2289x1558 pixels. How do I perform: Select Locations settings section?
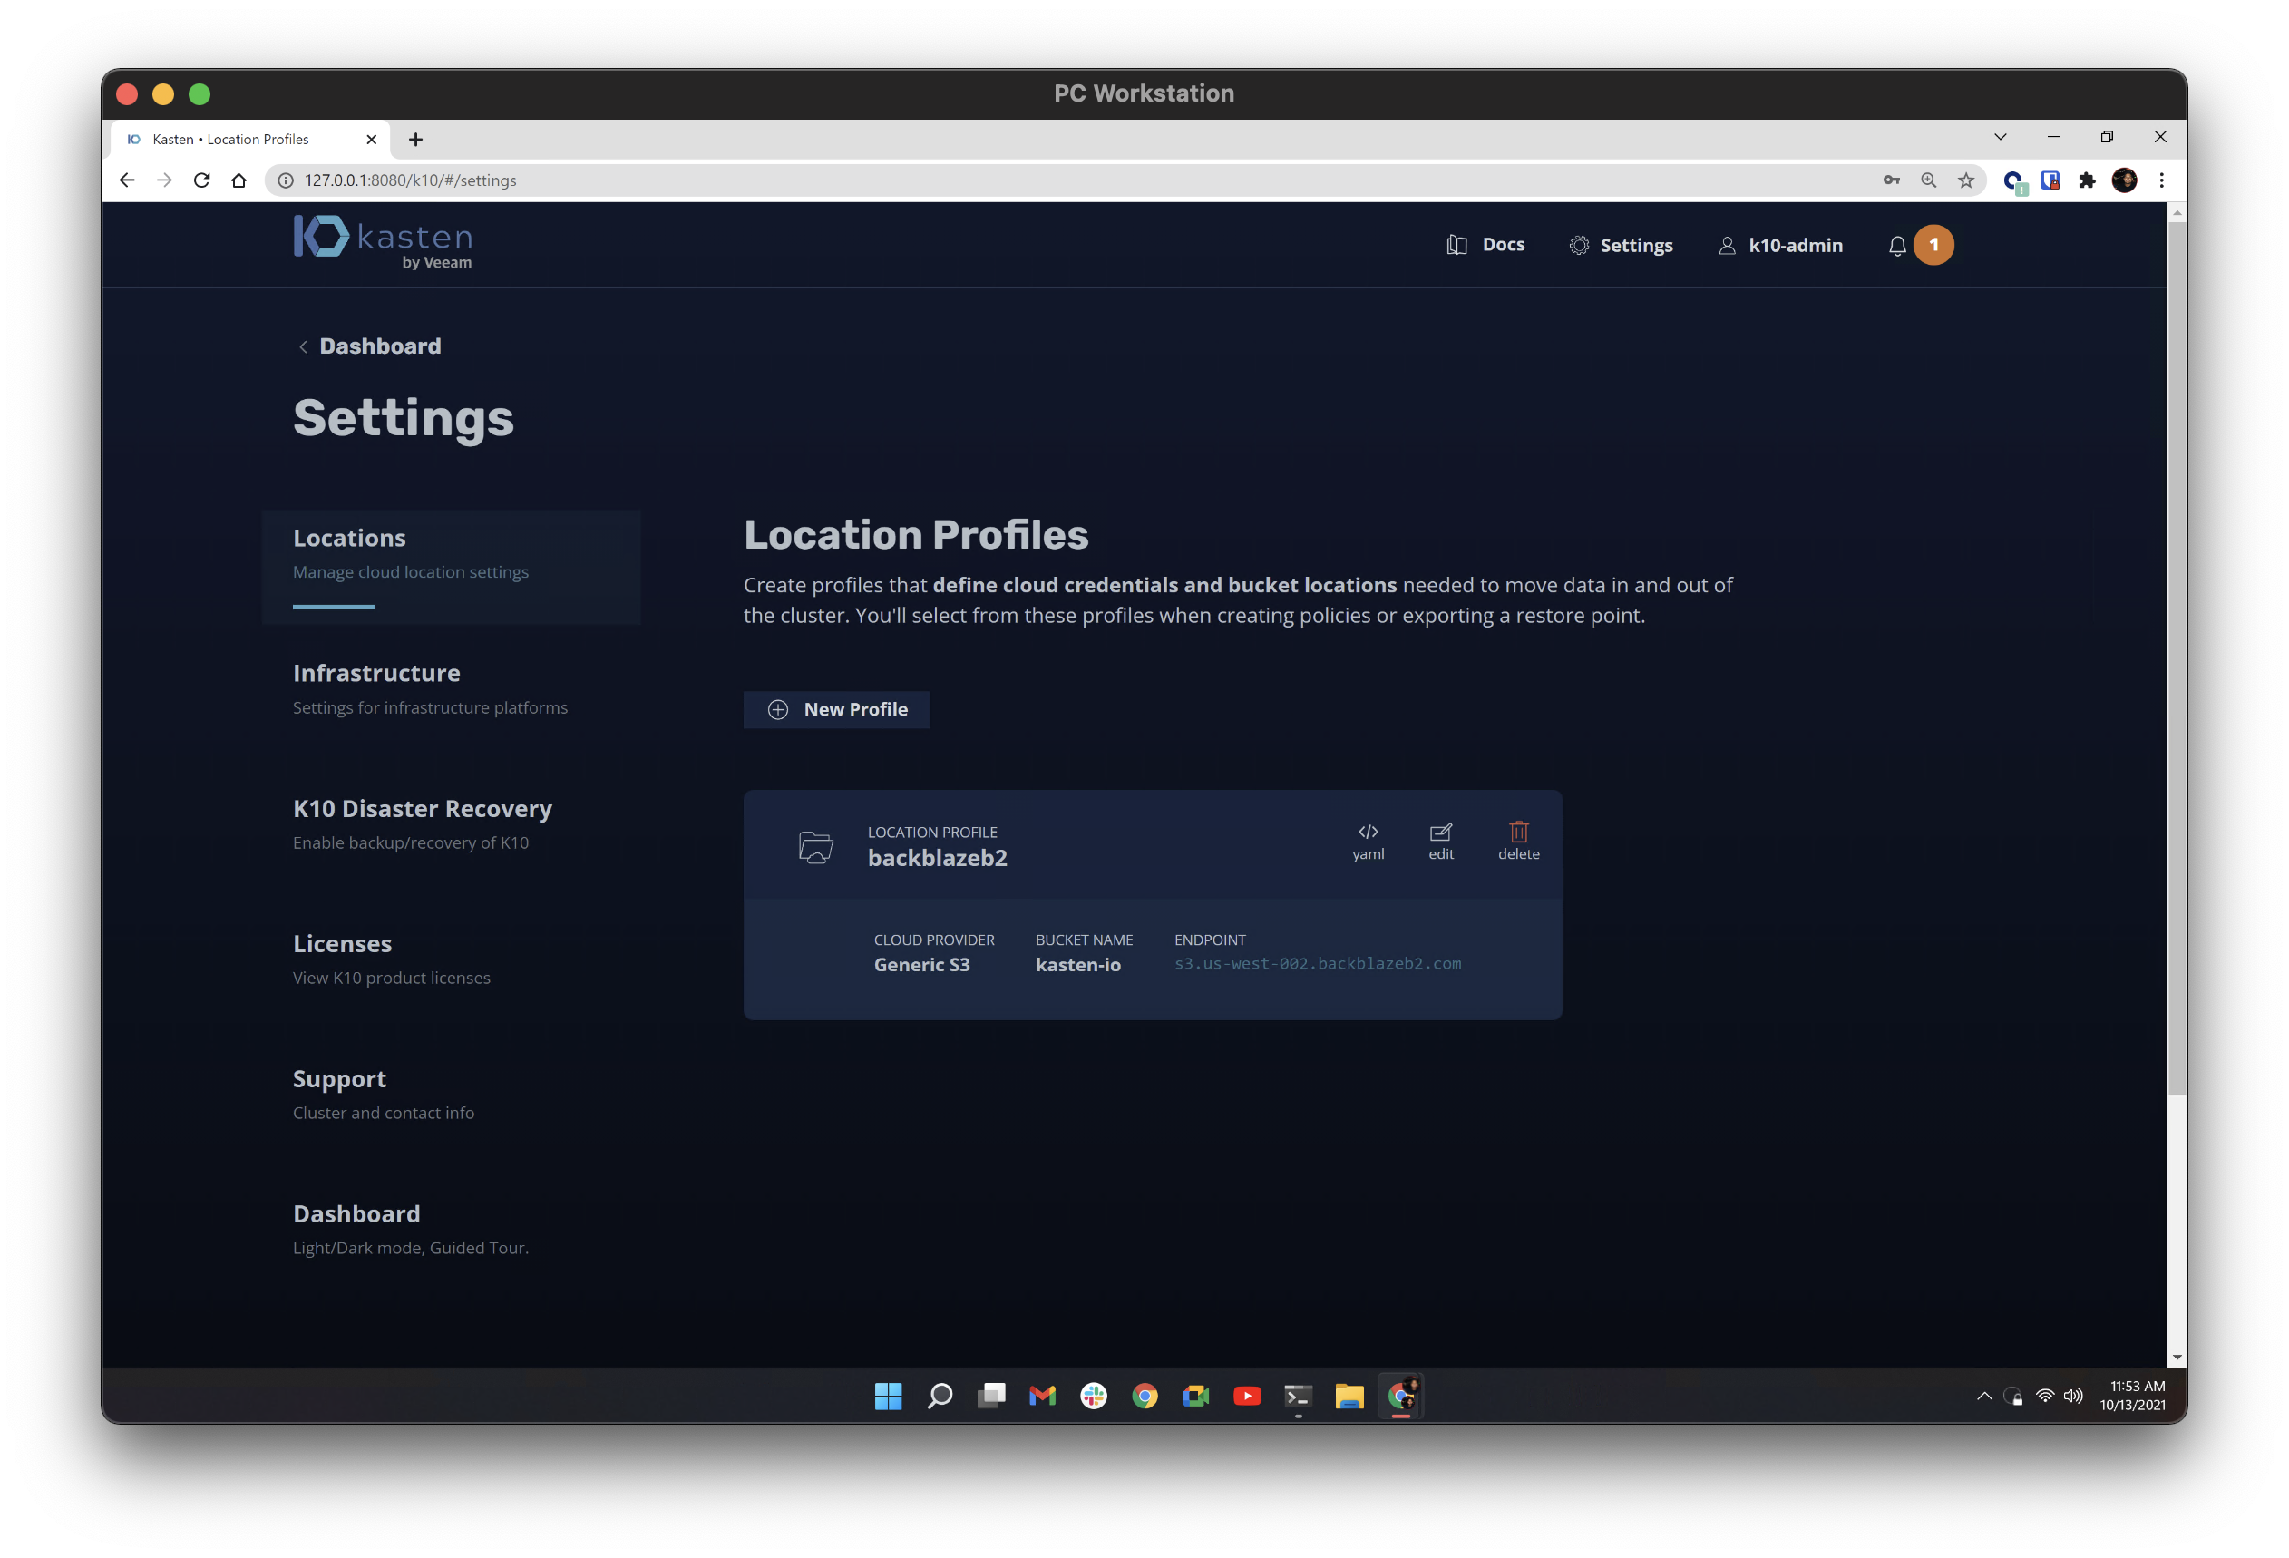(x=451, y=566)
